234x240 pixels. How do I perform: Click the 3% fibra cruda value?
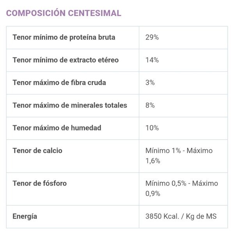pyautogui.click(x=150, y=83)
